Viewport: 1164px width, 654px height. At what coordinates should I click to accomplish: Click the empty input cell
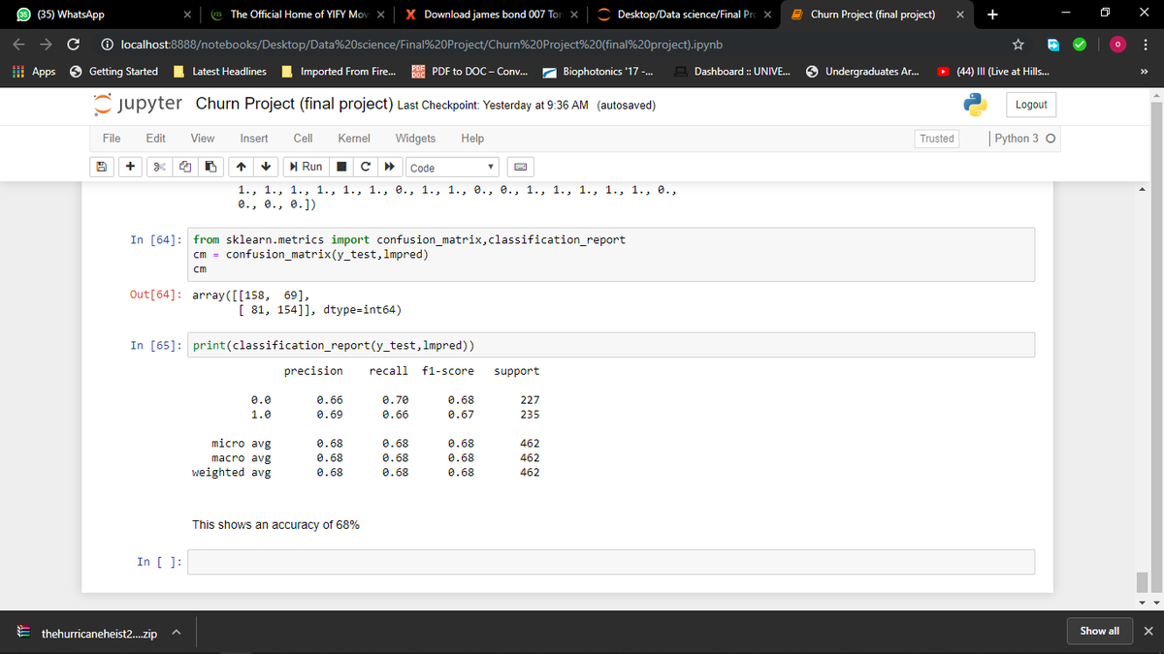point(610,562)
